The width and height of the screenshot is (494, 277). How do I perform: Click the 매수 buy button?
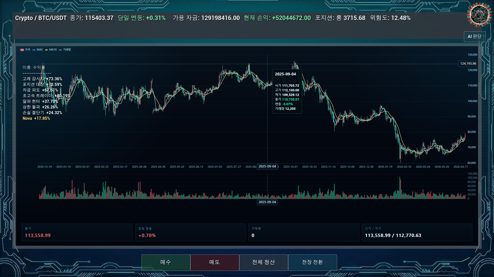click(166, 262)
